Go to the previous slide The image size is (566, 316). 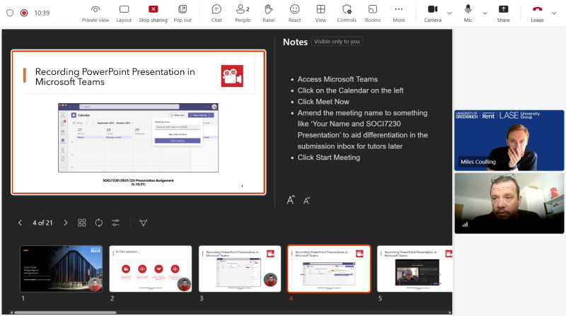click(21, 223)
